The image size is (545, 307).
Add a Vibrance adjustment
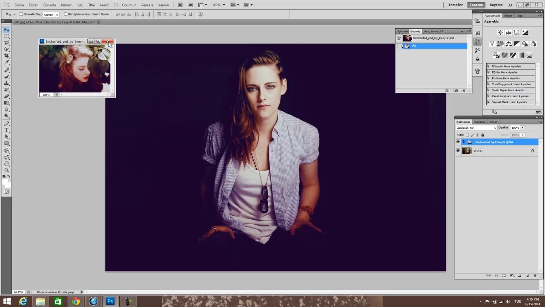[492, 43]
